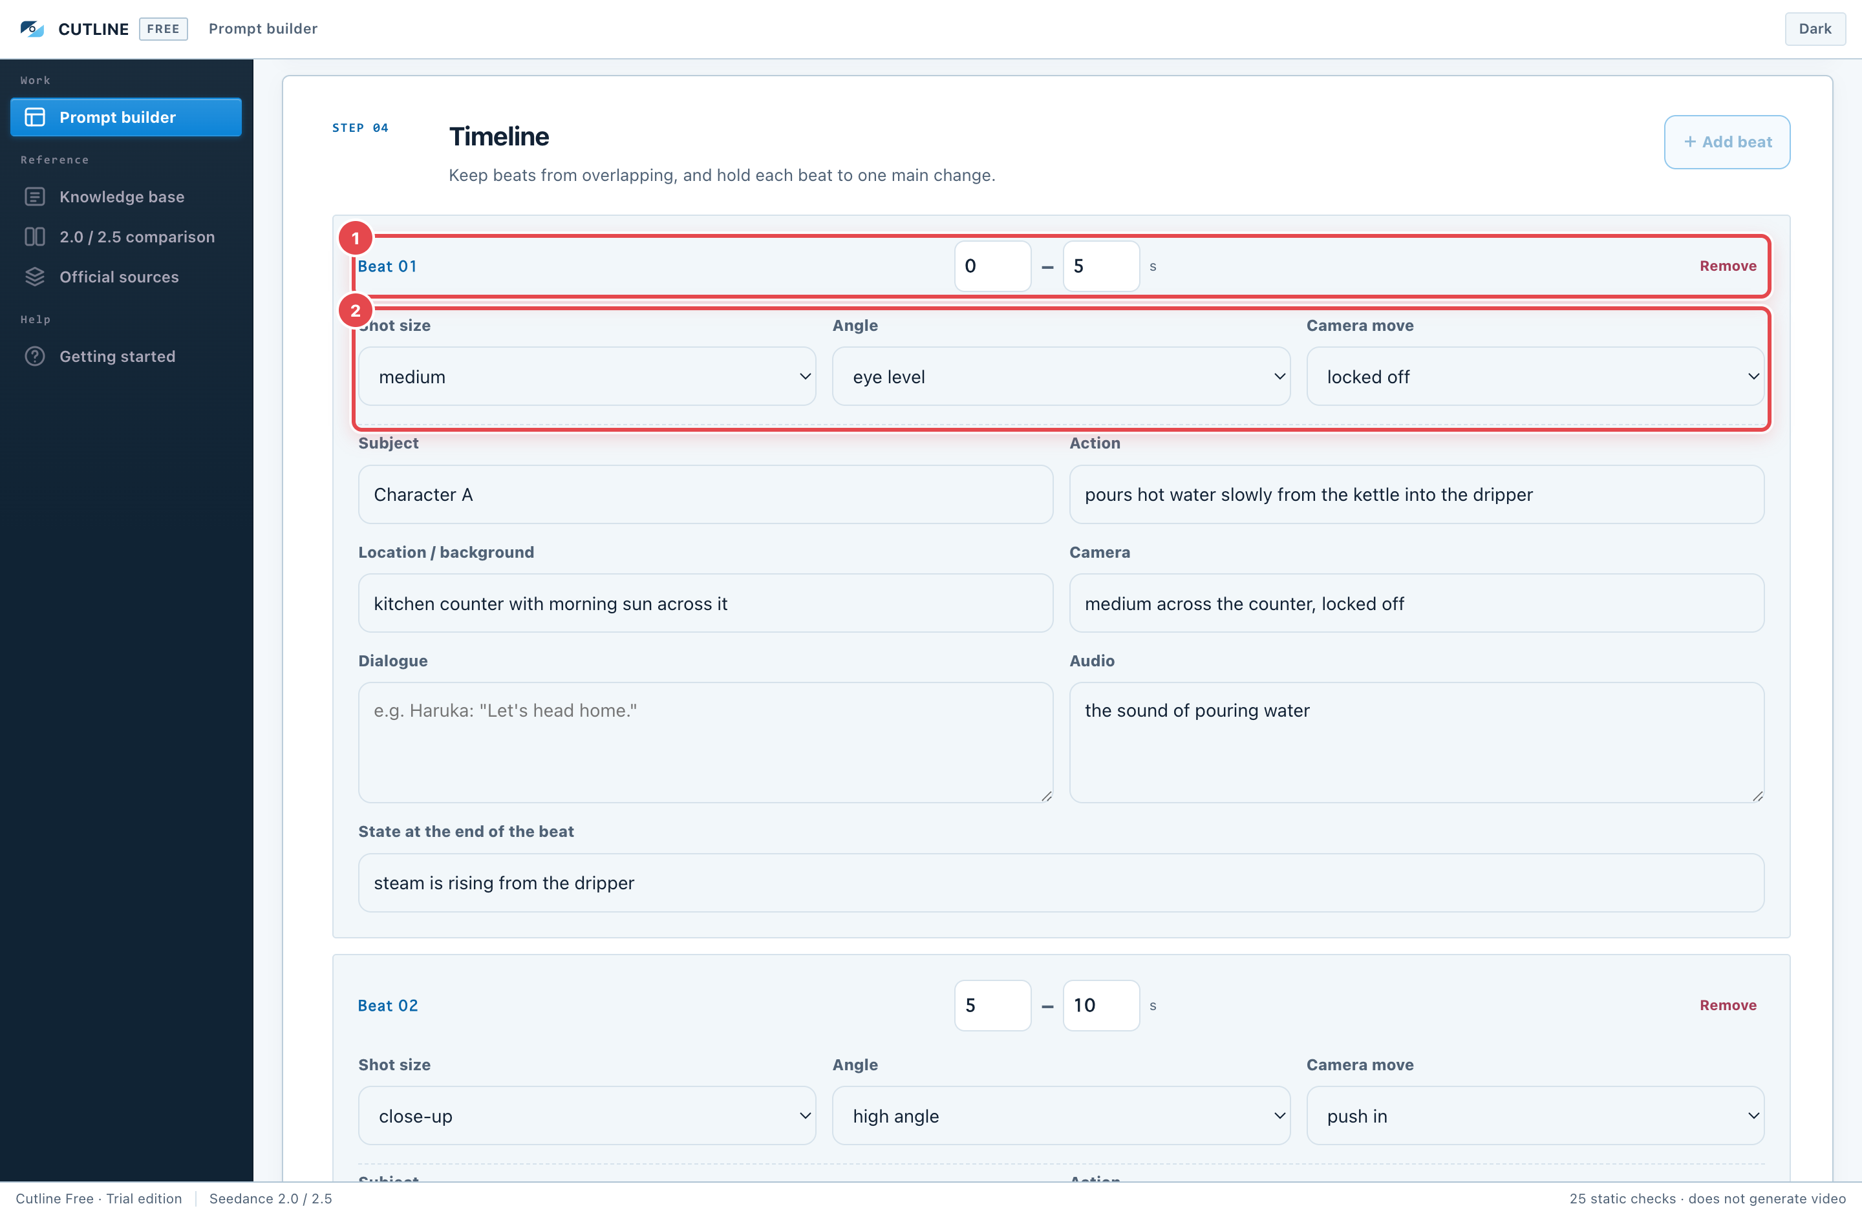Open Beat 02 Shot size dropdown
This screenshot has width=1862, height=1215.
(587, 1117)
